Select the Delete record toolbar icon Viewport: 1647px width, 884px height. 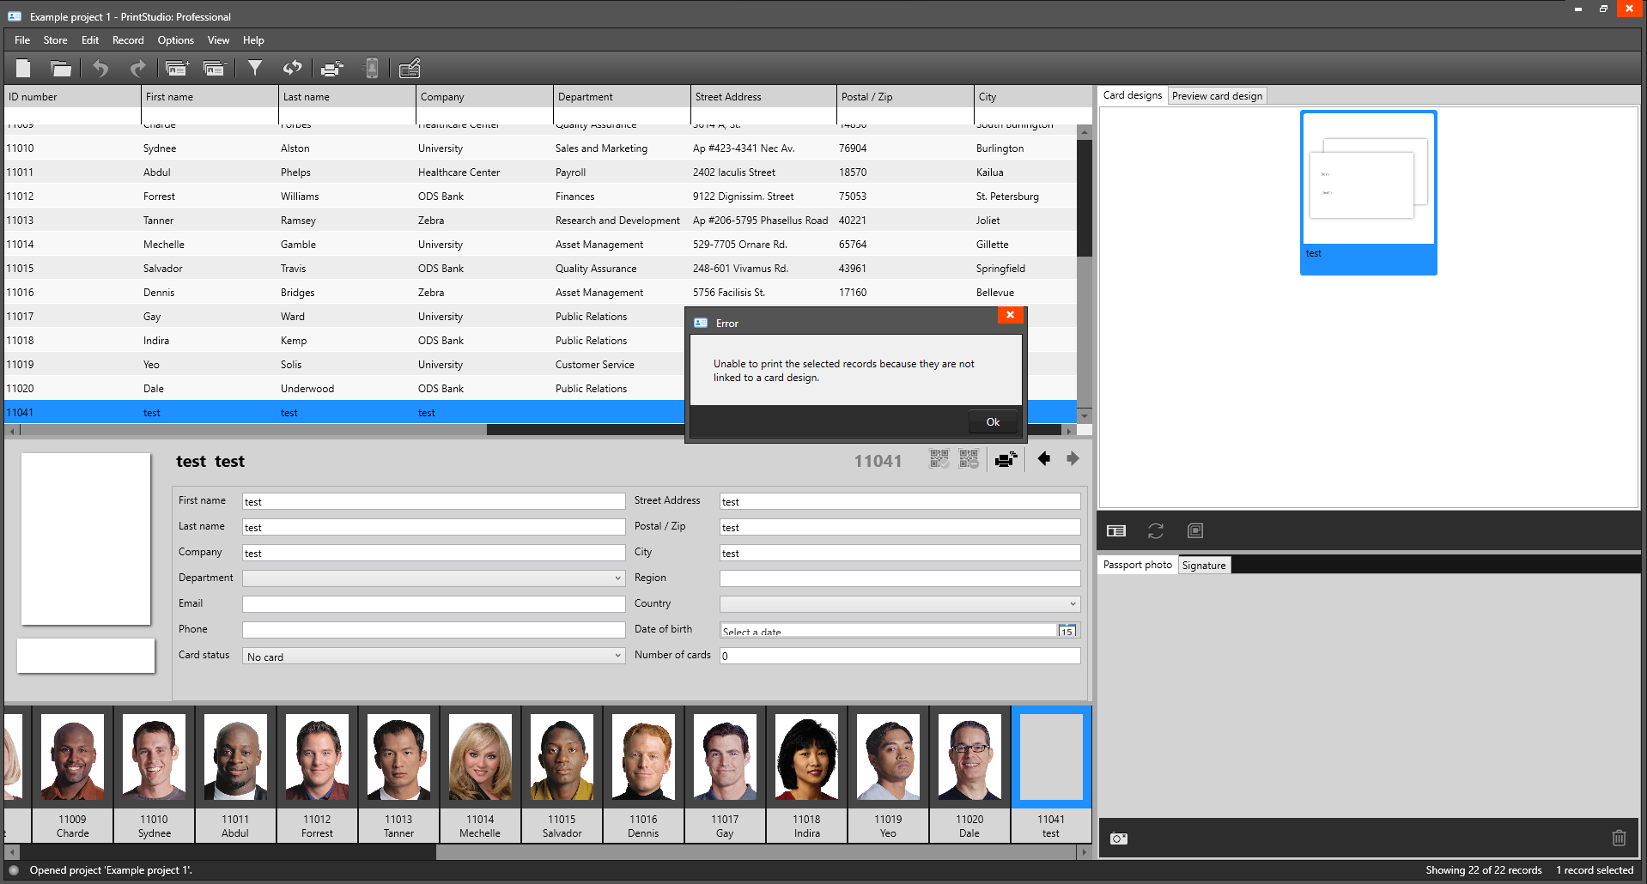pos(215,68)
